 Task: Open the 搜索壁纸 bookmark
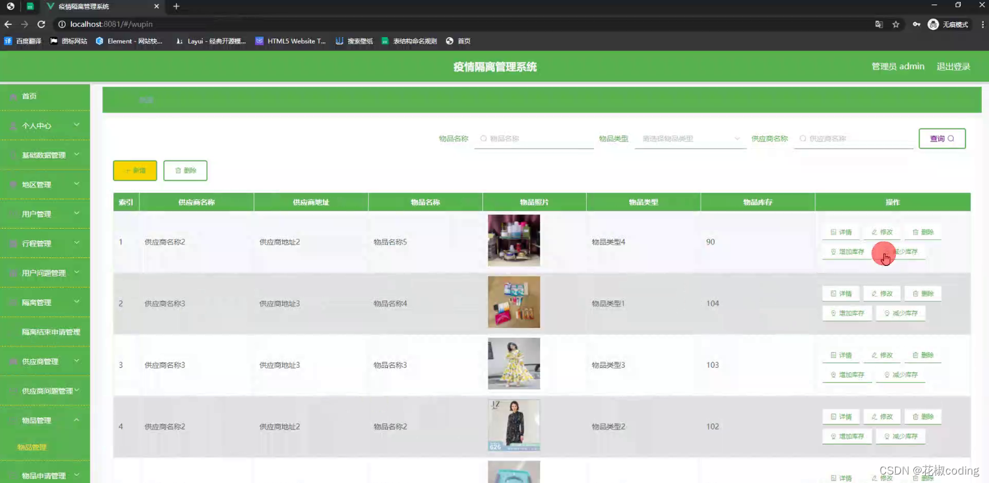pyautogui.click(x=355, y=40)
